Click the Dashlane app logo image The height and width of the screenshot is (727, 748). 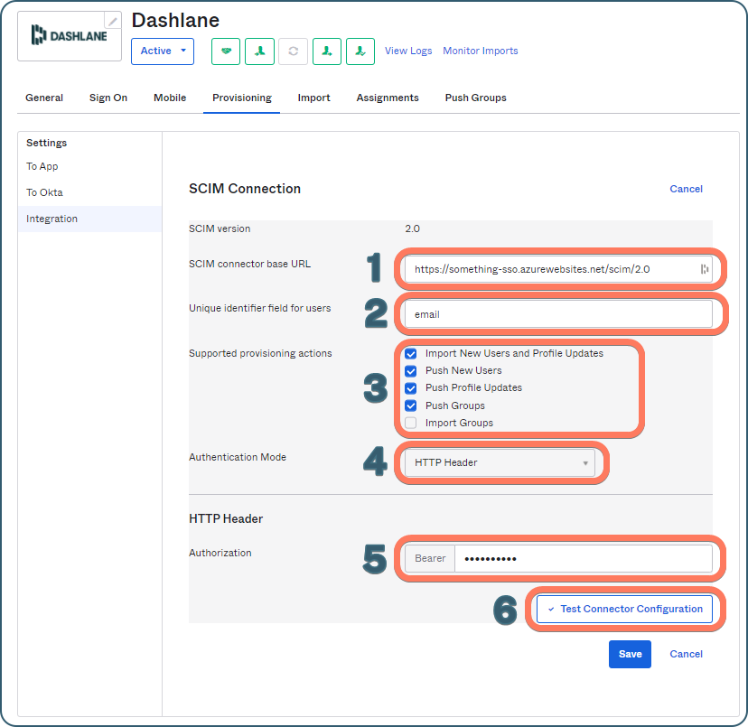[70, 36]
